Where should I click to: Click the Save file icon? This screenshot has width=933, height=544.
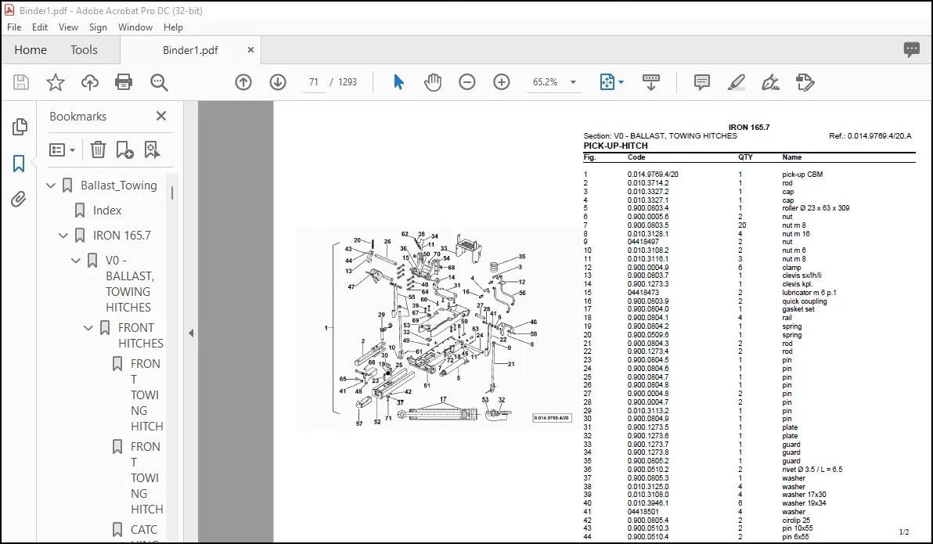pos(21,82)
